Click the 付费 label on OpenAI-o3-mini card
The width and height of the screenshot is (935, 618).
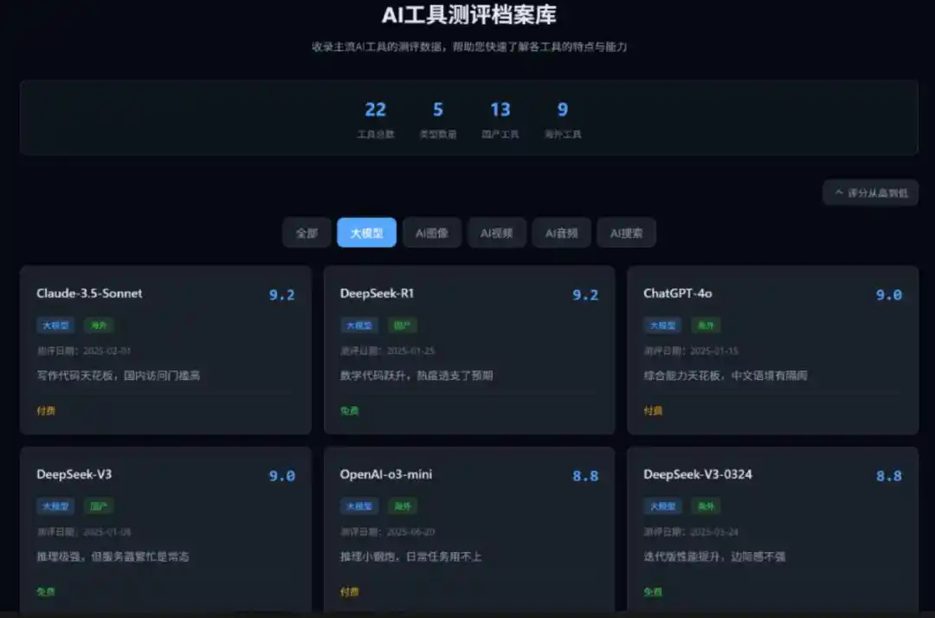click(350, 592)
